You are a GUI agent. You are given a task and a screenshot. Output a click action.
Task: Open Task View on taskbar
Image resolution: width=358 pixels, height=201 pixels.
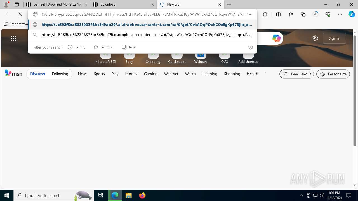101,195
